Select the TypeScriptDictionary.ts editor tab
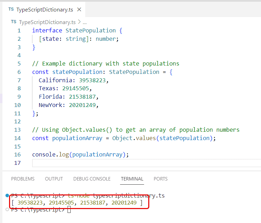This screenshot has width=261, height=223. 44,9
